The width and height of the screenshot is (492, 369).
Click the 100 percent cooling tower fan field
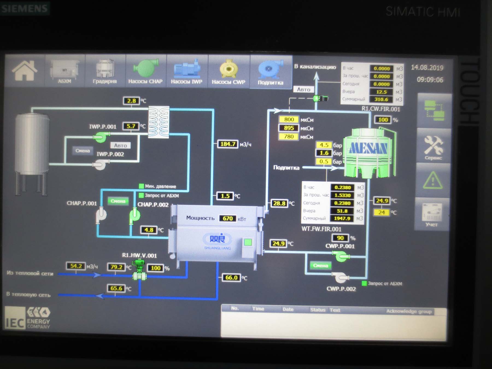(x=383, y=120)
